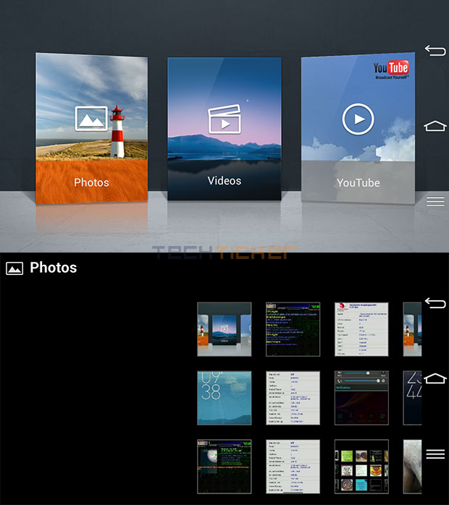This screenshot has width=449, height=505.
Task: Click the Photos header title
Action: pos(54,268)
